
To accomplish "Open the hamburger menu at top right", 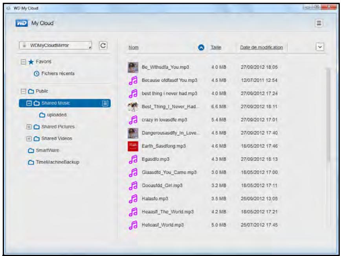I will point(319,23).
